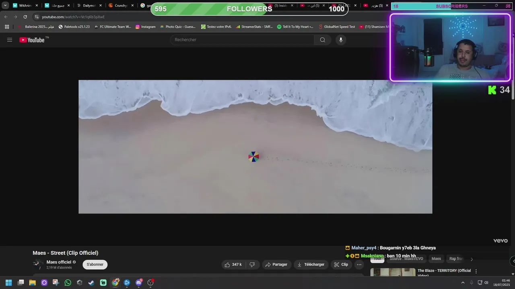Like the video with 347 k likes

(233, 265)
